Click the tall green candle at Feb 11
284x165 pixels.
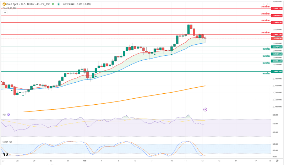click(x=189, y=30)
